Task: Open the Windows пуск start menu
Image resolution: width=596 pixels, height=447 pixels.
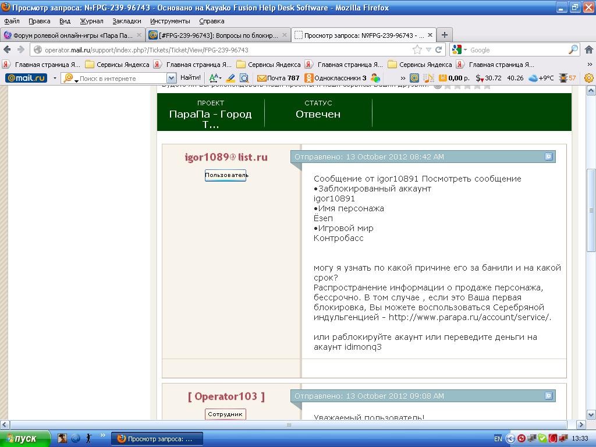Action: [x=24, y=439]
